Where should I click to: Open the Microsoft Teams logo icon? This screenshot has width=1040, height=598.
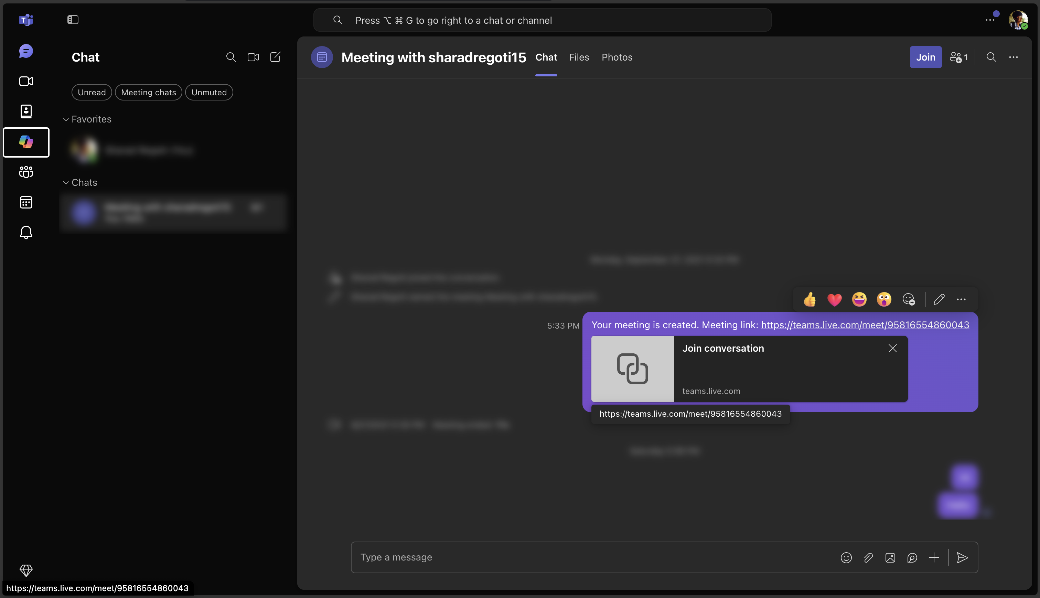(26, 20)
